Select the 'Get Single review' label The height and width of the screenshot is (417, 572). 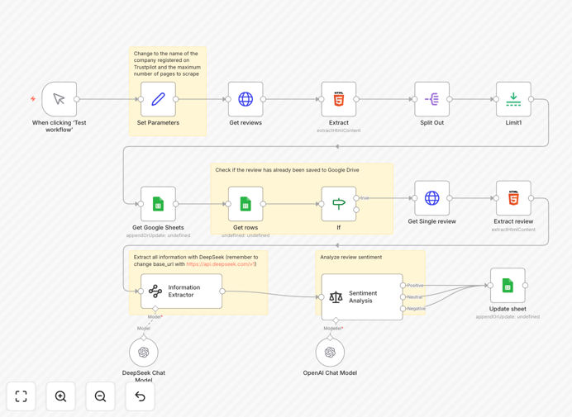432,221
